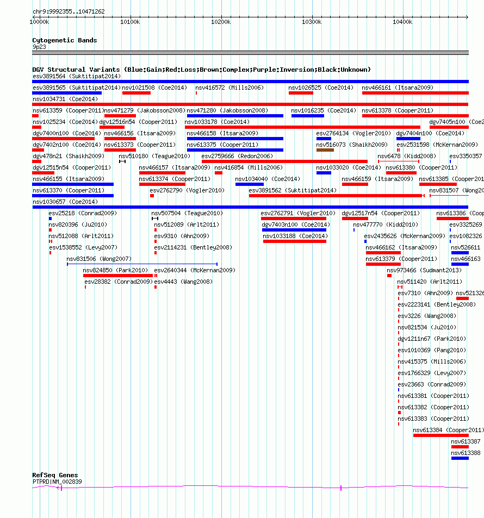Image resolution: width=484 pixels, height=518 pixels.
Task: Select nsv1033020 (Coe2014) label
Action: point(349,167)
